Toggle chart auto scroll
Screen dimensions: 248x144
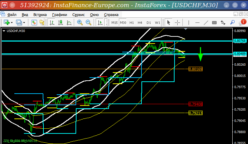tap(100, 22)
